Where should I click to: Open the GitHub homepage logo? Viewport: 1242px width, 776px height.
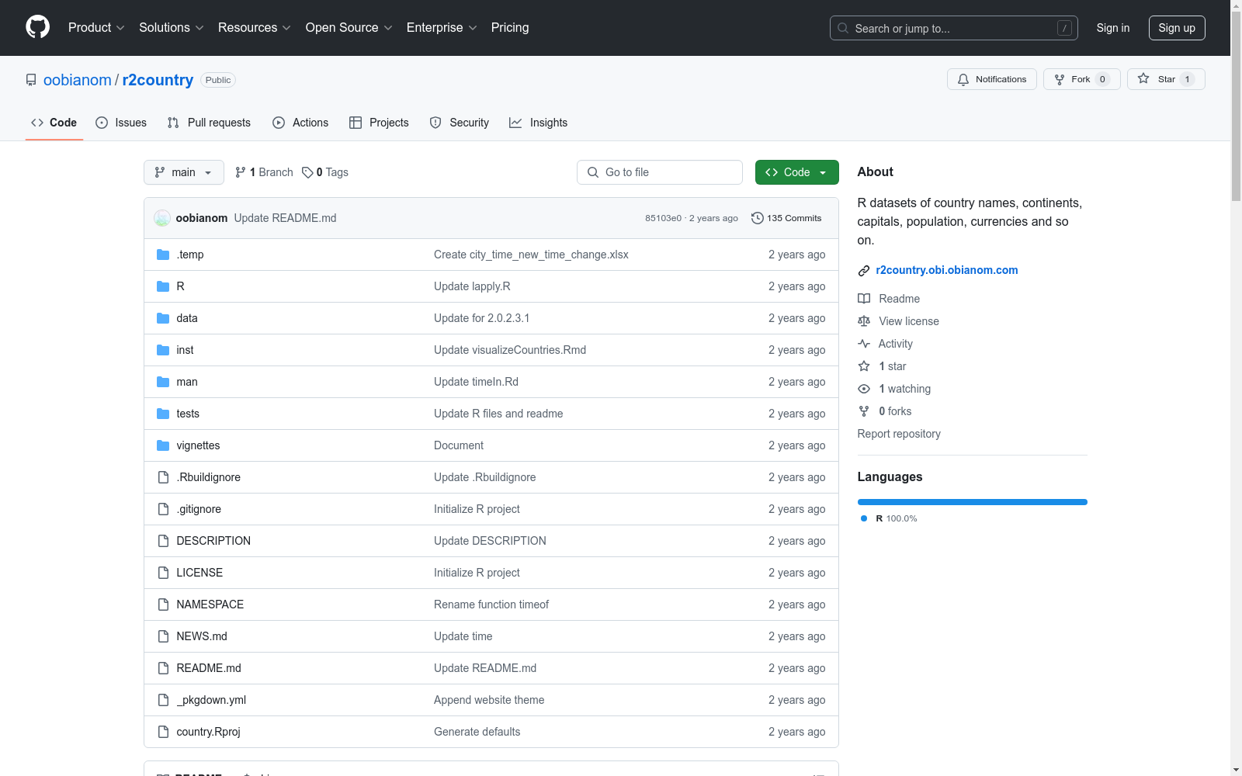click(37, 27)
